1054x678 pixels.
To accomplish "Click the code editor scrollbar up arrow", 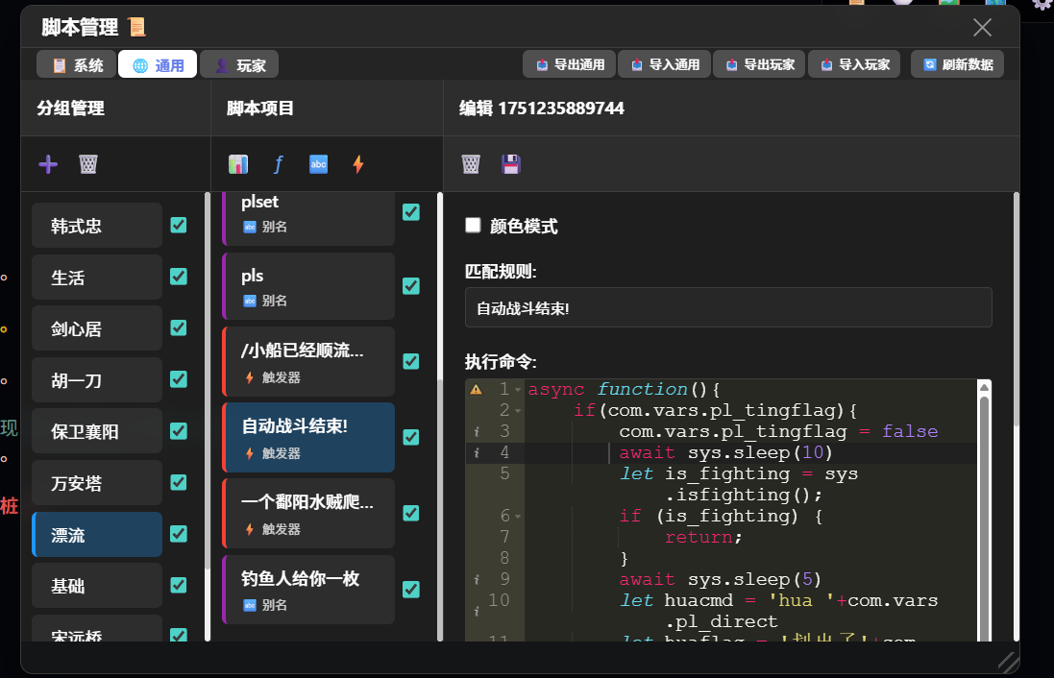I will pyautogui.click(x=984, y=387).
